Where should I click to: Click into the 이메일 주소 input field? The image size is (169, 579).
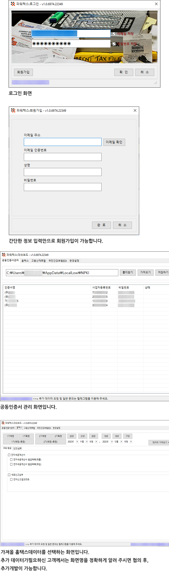pyautogui.click(x=62, y=142)
